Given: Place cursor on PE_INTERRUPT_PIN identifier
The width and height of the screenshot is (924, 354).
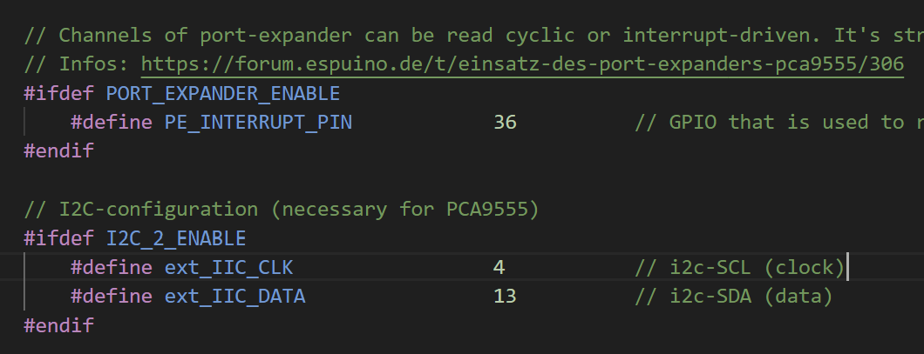Looking at the screenshot, I should tap(258, 123).
